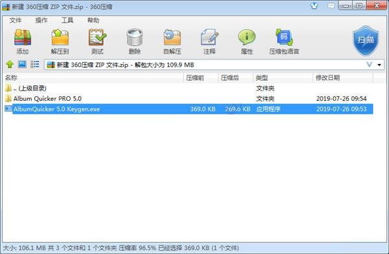This screenshot has width=389, height=254.
Task: Click folder icon of Album Quicker PRO 5.0
Action: point(8,98)
